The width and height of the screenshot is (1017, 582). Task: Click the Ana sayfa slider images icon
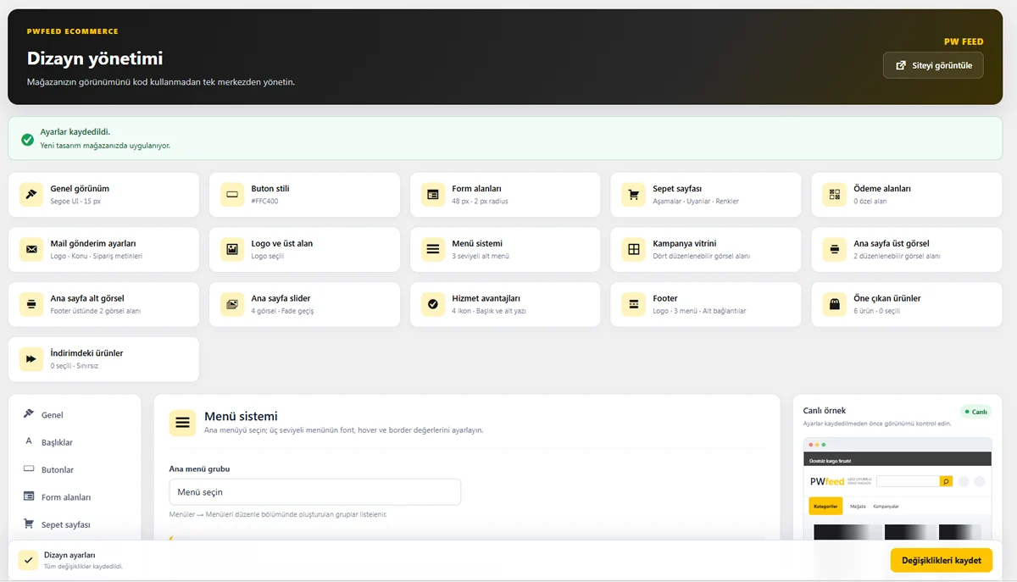click(232, 304)
